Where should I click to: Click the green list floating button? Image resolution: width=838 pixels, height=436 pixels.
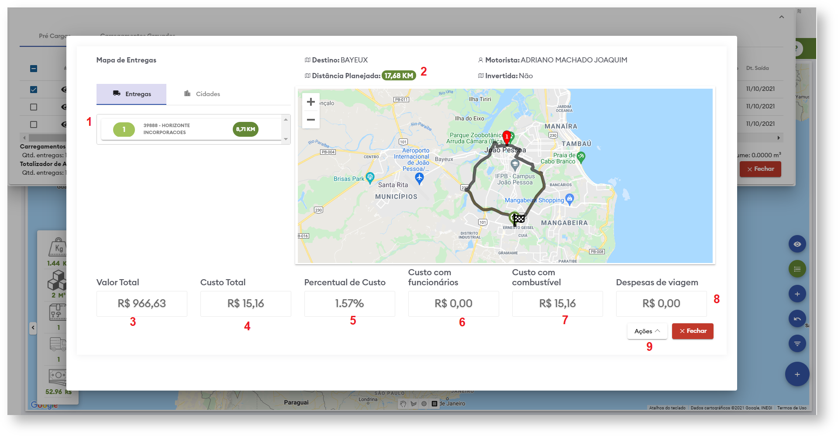point(797,269)
